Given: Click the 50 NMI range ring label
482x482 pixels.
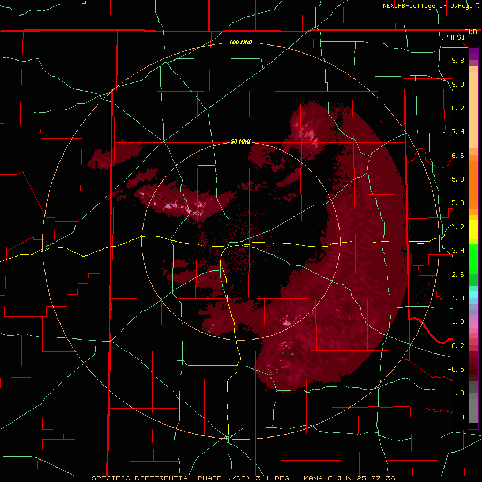Looking at the screenshot, I should (240, 142).
